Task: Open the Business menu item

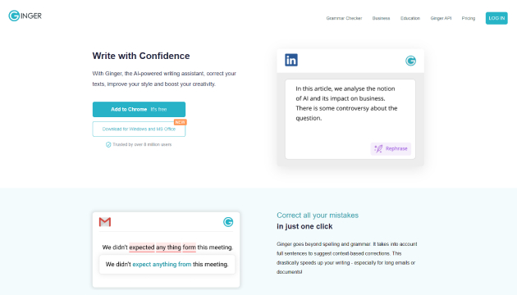Action: point(381,18)
